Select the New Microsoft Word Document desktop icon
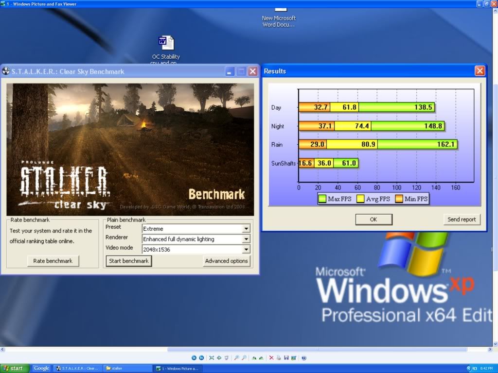 click(281, 11)
